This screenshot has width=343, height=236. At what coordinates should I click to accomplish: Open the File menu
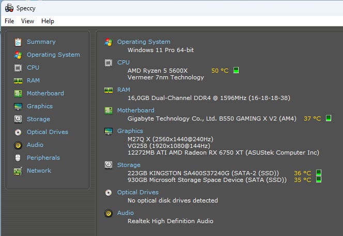click(9, 21)
